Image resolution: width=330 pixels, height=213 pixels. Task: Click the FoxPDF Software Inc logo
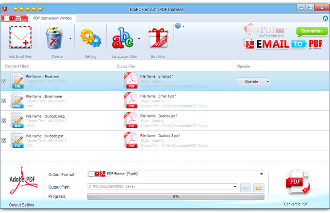click(x=264, y=31)
